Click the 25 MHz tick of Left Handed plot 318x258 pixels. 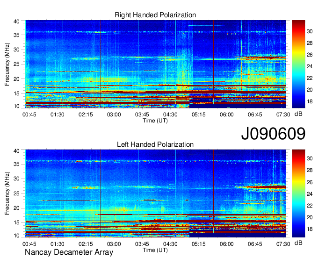16,193
